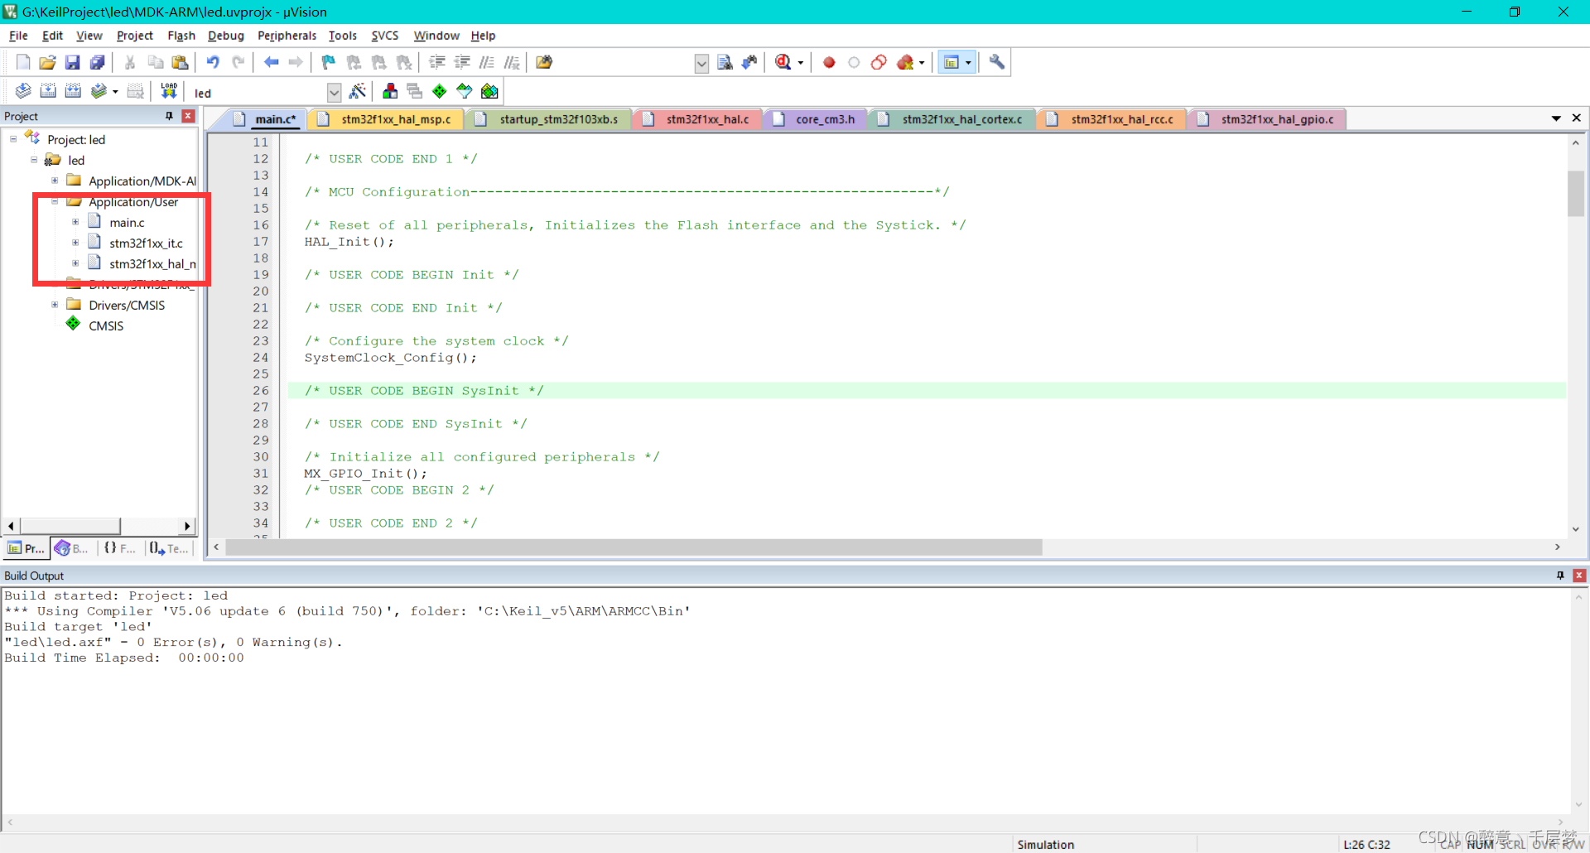Open Manage Project Items with the colored blocks icon
The width and height of the screenshot is (1590, 853).
(x=390, y=91)
